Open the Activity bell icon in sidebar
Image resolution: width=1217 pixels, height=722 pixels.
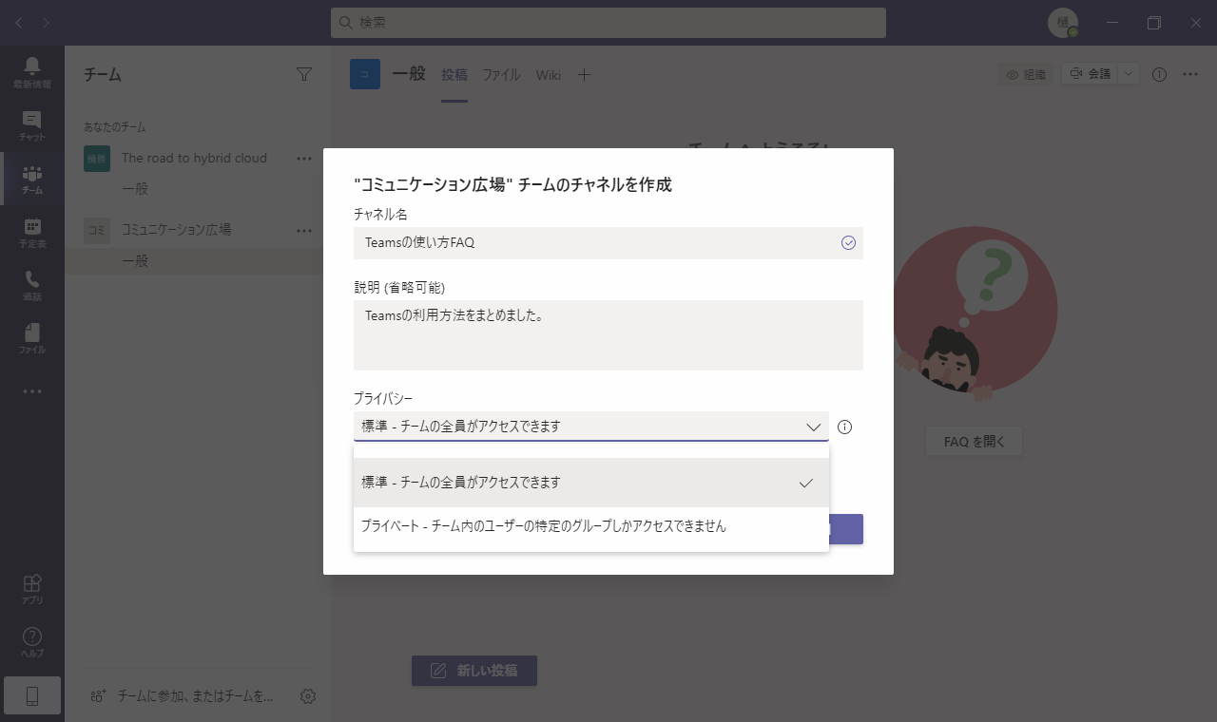tap(32, 72)
